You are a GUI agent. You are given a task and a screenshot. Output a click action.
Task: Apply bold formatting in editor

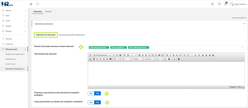pyautogui.click(x=167, y=55)
